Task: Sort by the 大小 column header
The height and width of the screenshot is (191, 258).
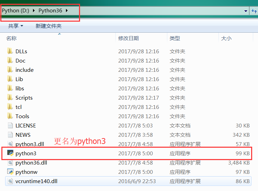Action: pyautogui.click(x=226, y=38)
